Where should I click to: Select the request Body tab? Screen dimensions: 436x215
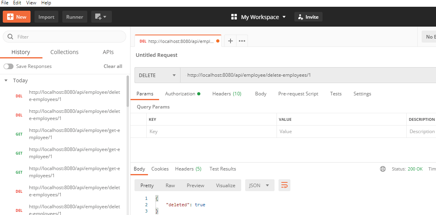tap(261, 94)
